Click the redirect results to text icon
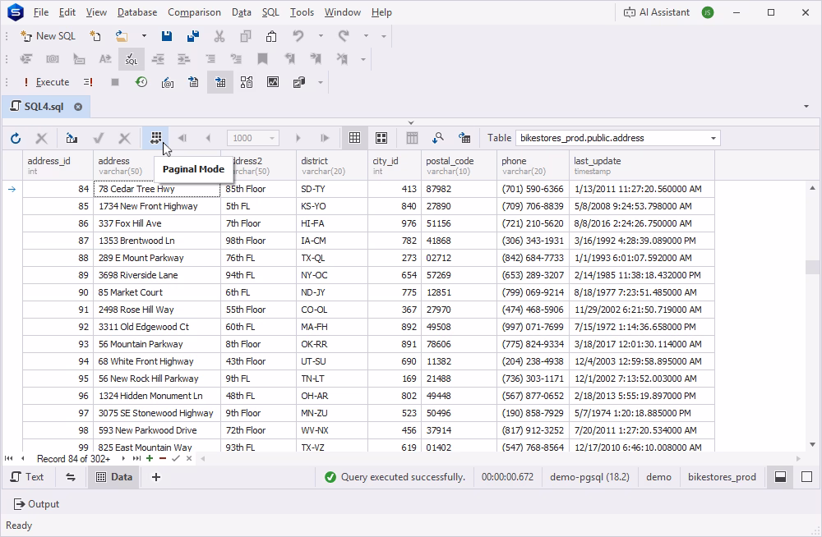 tap(193, 82)
